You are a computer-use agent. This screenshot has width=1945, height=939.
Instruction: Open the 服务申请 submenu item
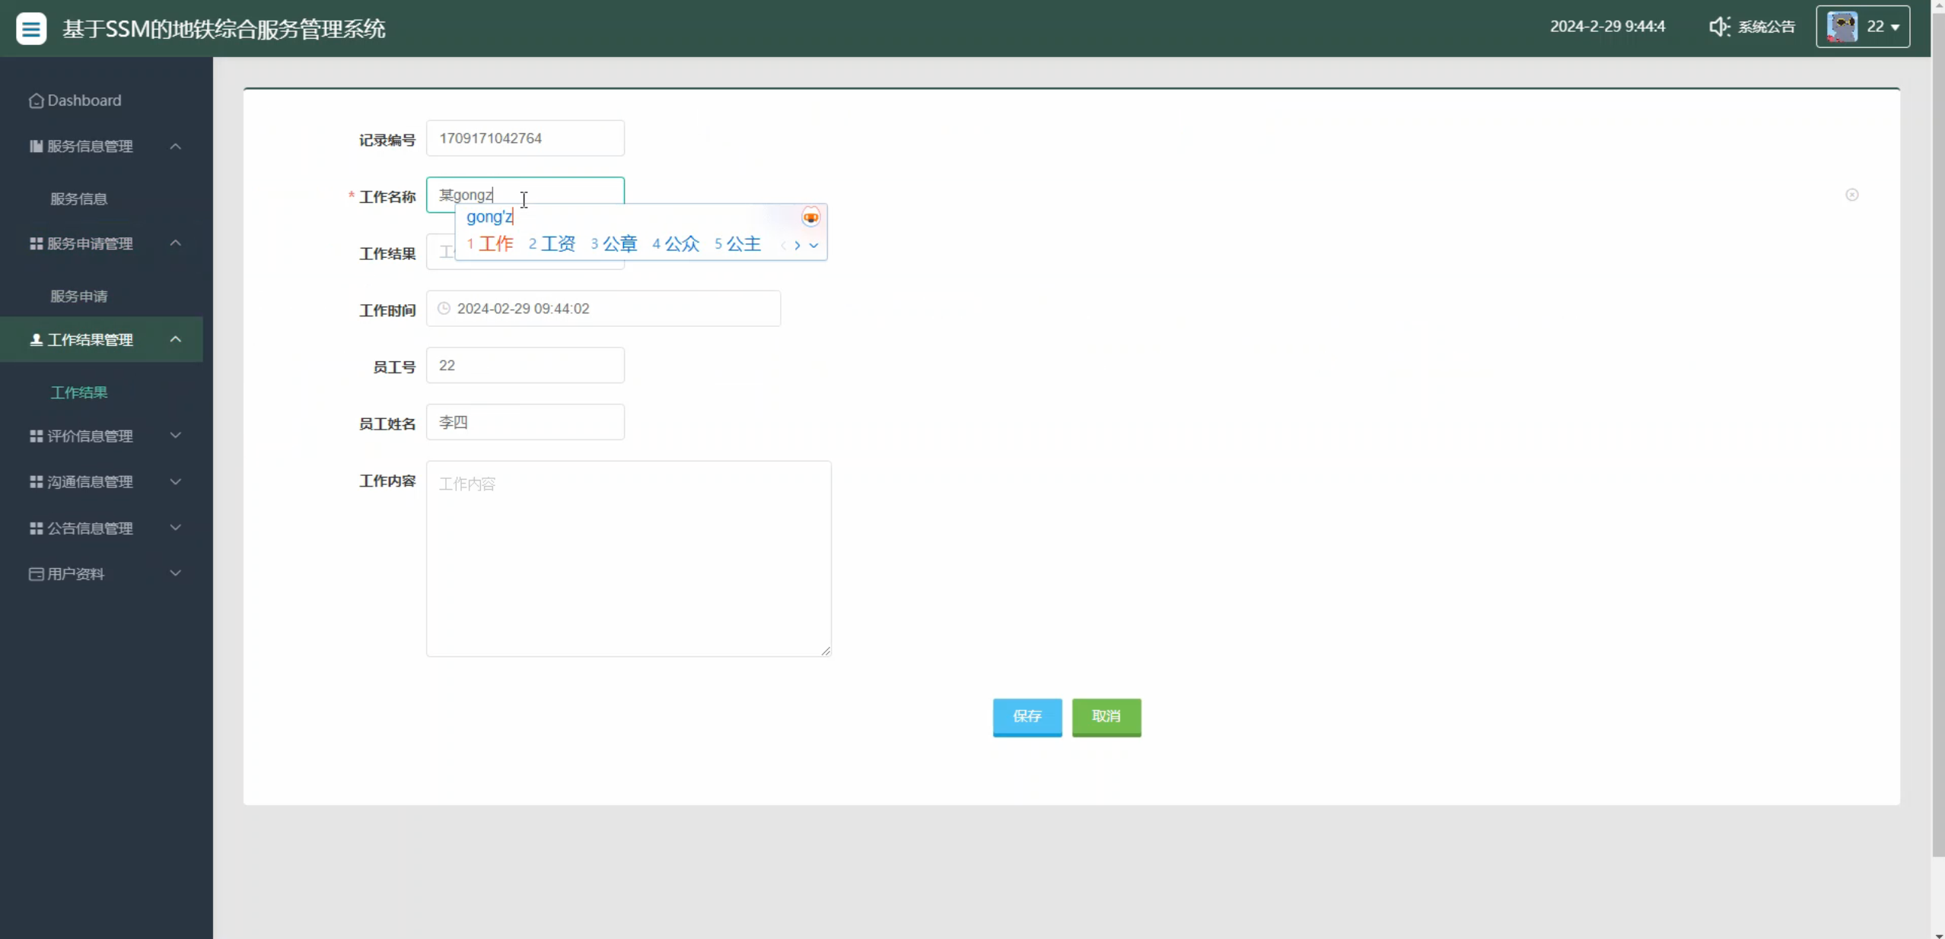[x=79, y=296]
